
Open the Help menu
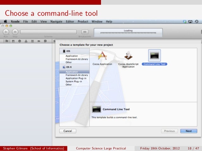coord(109,21)
